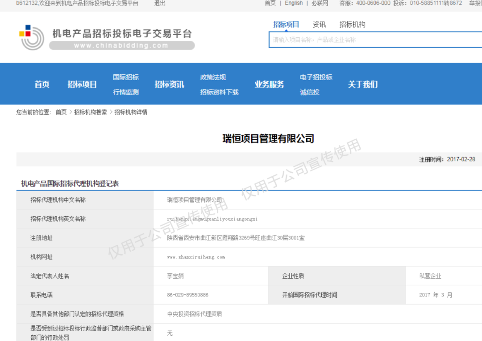Screen dimensions: 482x341
Task: Open 招标项目 from the navigation bar
Action: click(x=82, y=84)
